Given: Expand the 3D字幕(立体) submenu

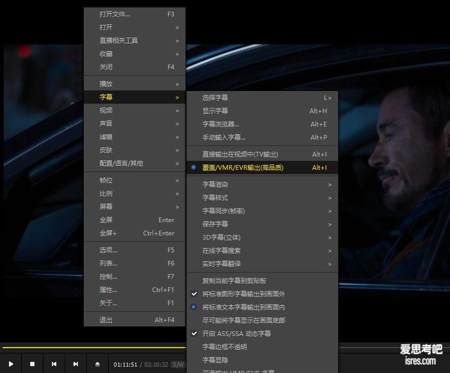Looking at the screenshot, I should click(x=262, y=237).
